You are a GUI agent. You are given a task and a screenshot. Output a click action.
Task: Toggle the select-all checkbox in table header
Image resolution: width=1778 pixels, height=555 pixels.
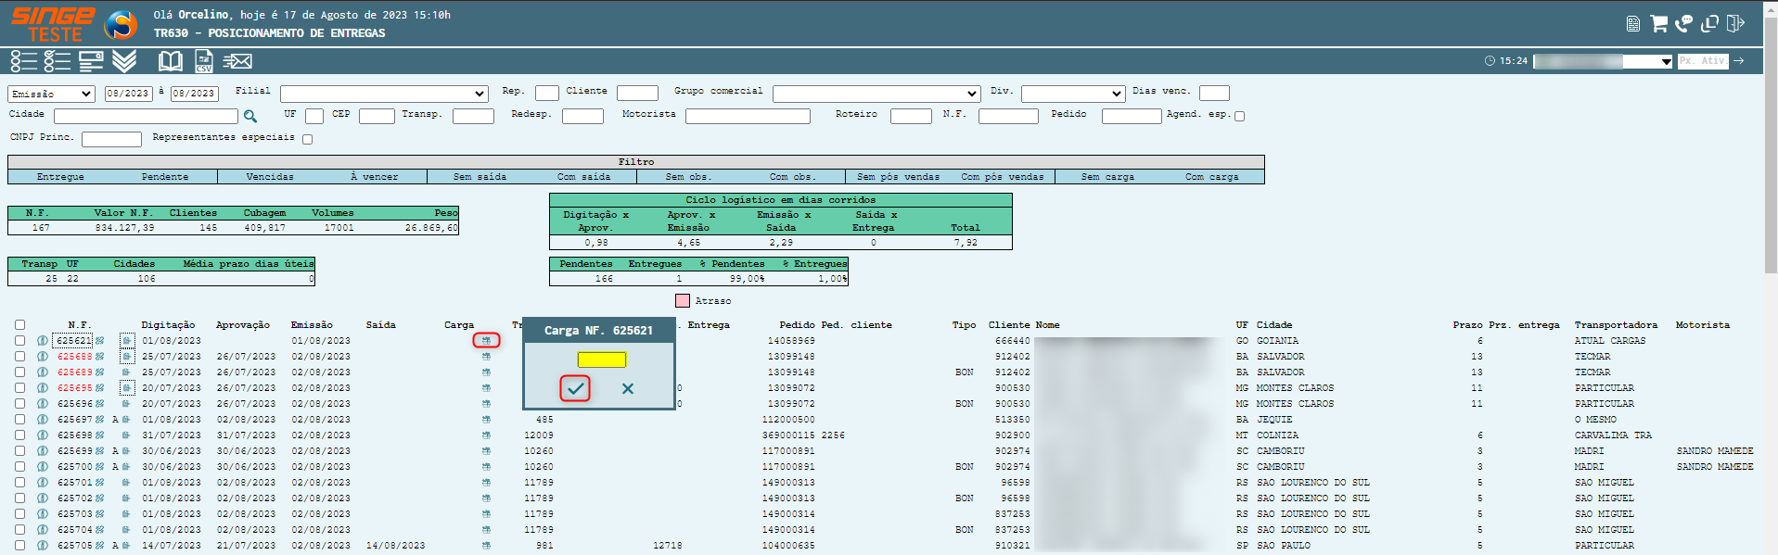point(19,325)
